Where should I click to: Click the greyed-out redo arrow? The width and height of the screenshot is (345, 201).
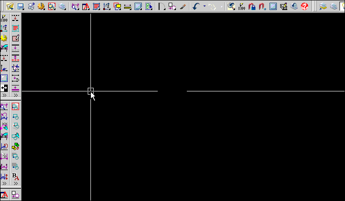(213, 7)
